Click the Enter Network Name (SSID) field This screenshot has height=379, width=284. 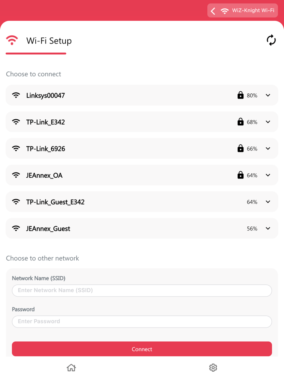coord(142,291)
